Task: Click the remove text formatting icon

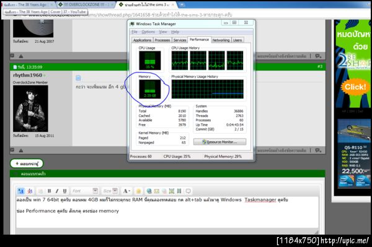Action: point(30,191)
